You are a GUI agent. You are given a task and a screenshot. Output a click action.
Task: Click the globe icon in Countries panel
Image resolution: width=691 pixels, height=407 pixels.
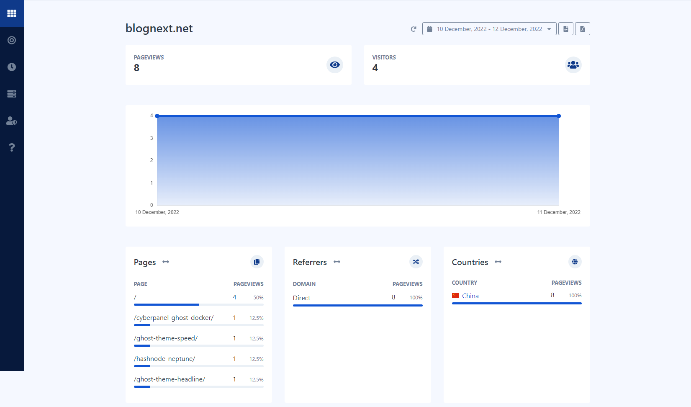[575, 262]
